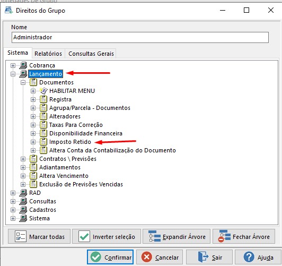Click the notepad icon beside Registra
Image resolution: width=282 pixels, height=266 pixels.
(x=43, y=99)
